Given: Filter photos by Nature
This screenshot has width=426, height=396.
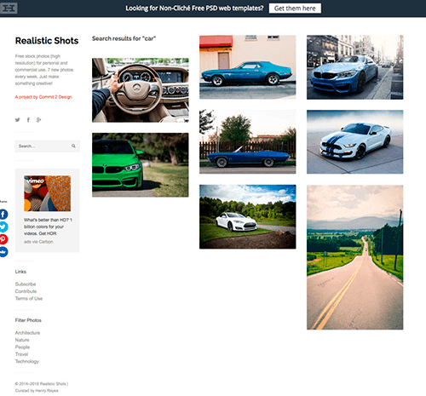Looking at the screenshot, I should 22,340.
